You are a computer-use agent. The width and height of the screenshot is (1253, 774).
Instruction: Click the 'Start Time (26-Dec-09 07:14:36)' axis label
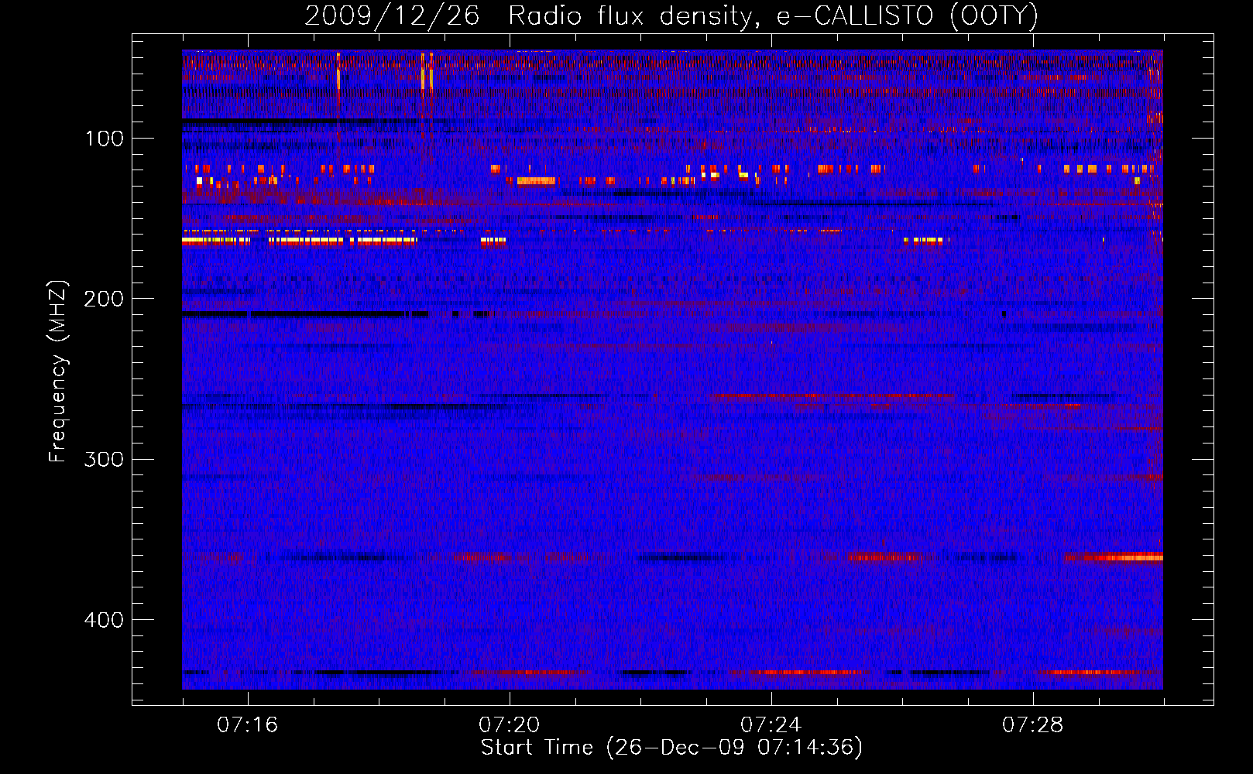[671, 748]
